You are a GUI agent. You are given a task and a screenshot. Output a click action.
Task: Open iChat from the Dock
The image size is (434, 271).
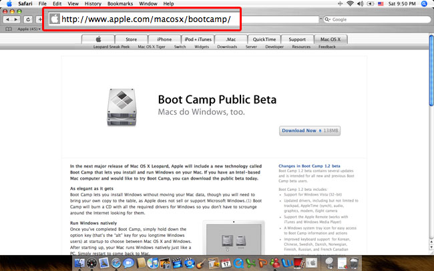[x=128, y=263]
